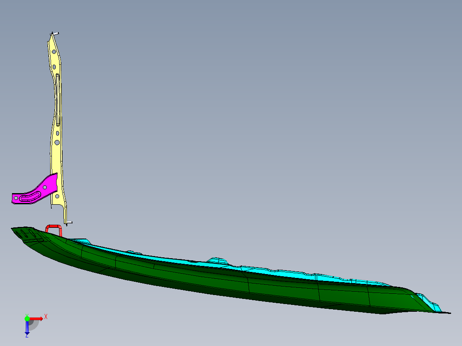Pick the elongated slot in magenta bracket
The image size is (462, 346).
pos(30,197)
